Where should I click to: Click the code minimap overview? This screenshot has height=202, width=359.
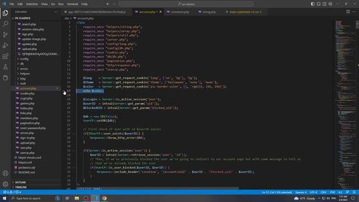[345, 104]
